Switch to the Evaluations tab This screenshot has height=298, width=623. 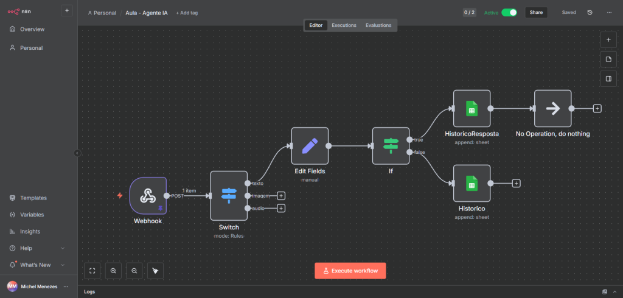click(x=378, y=25)
